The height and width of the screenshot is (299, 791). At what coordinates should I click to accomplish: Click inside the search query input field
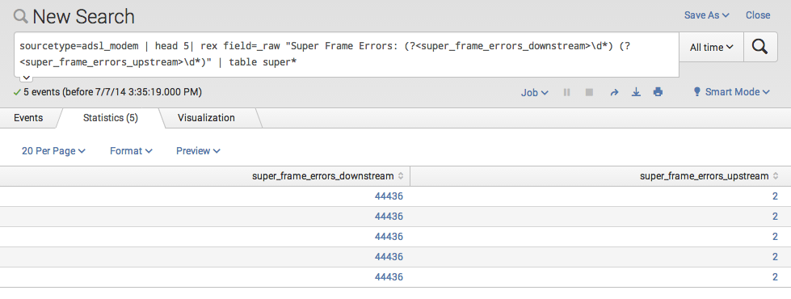tap(346, 55)
